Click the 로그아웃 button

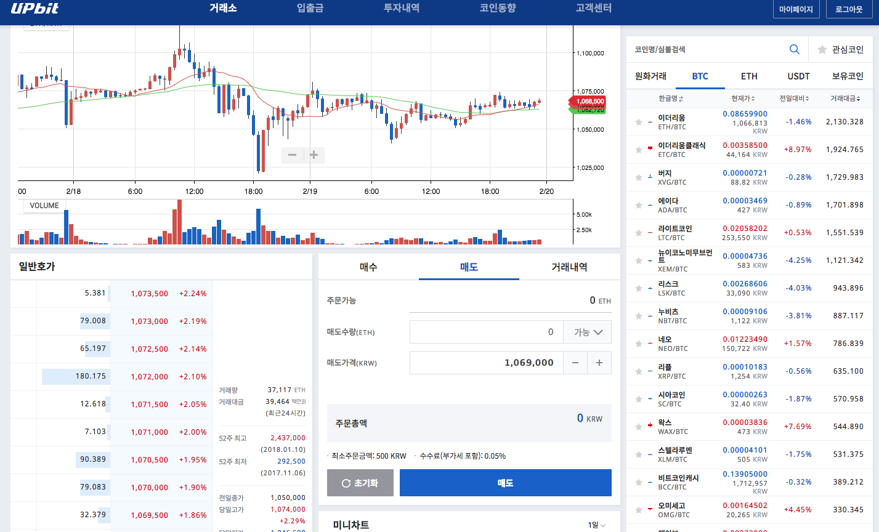coord(849,9)
